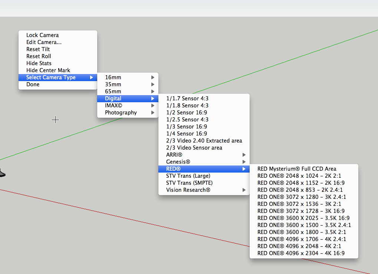Select 1/1.7 Sensor 4:3 camera
This screenshot has height=274, width=378.
click(187, 98)
